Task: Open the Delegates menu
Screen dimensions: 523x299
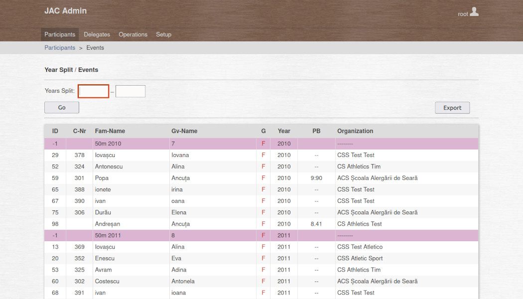Action: coord(97,34)
